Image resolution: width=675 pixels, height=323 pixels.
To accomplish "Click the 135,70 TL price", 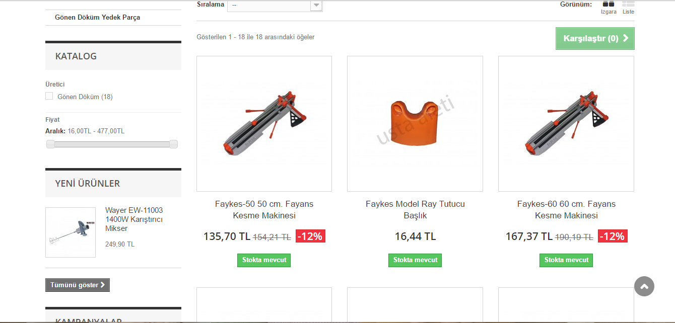I will (x=227, y=236).
